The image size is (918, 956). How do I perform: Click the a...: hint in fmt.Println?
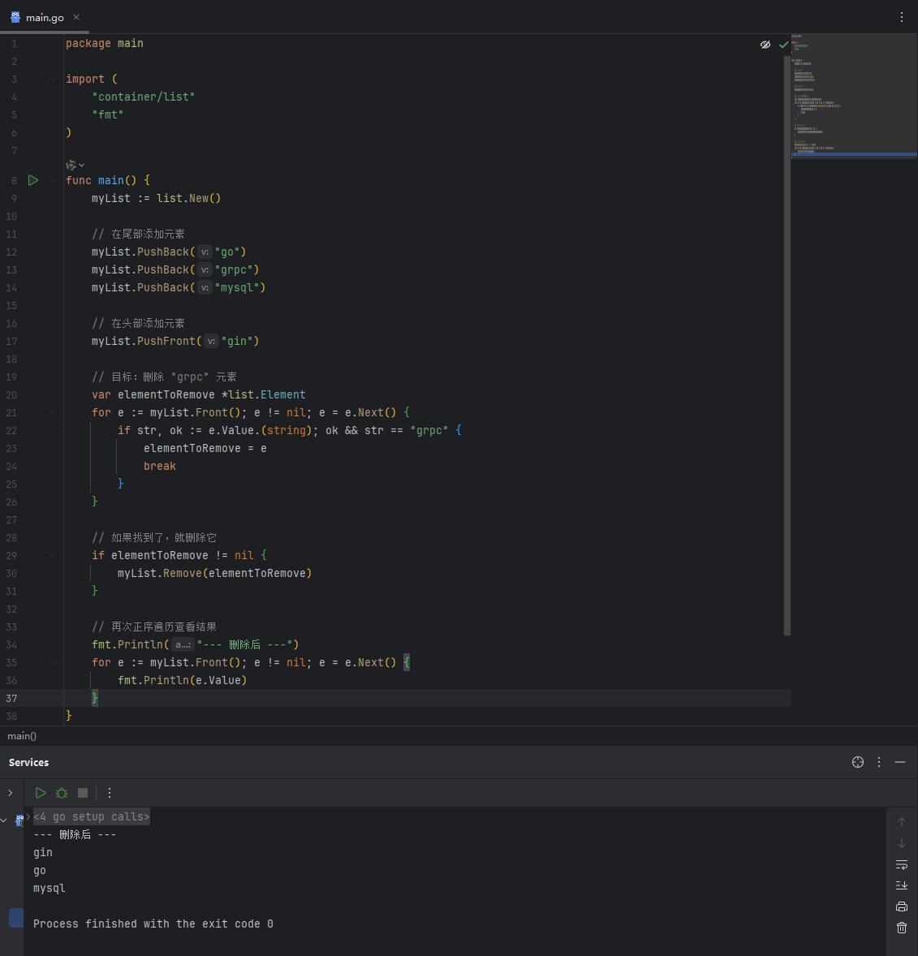click(x=183, y=644)
